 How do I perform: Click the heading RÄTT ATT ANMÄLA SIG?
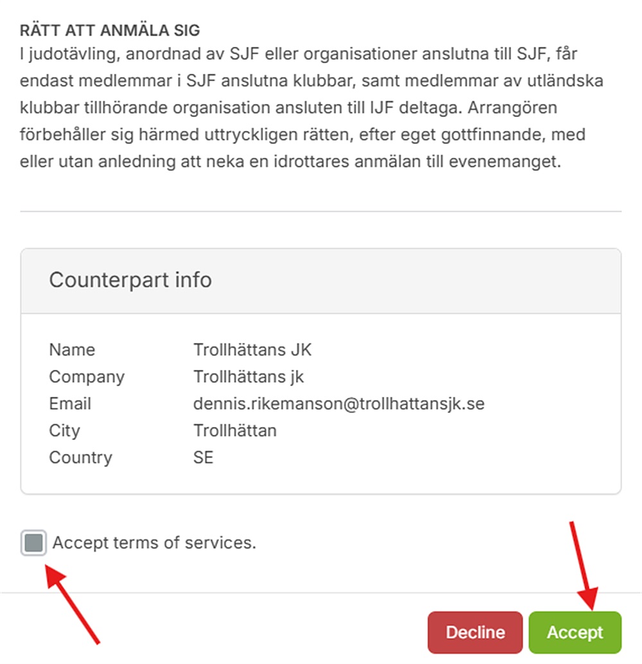(110, 30)
